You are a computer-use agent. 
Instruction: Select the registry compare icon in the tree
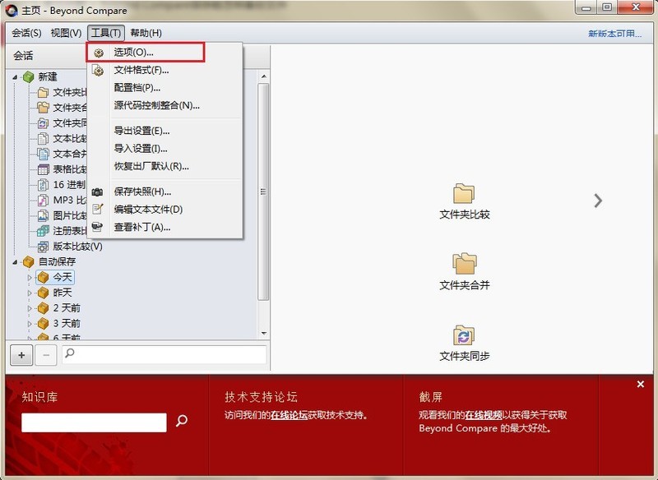click(43, 231)
